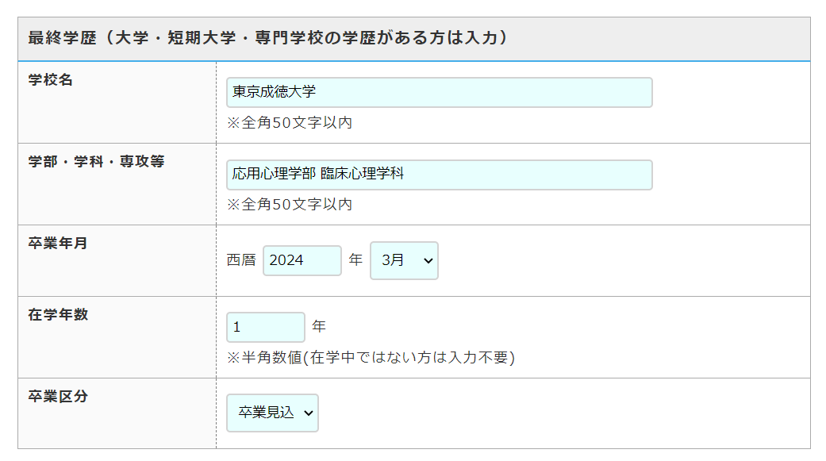Viewport: 826px width, 461px height.
Task: Click the chevron arrow of month selector
Action: (x=428, y=260)
